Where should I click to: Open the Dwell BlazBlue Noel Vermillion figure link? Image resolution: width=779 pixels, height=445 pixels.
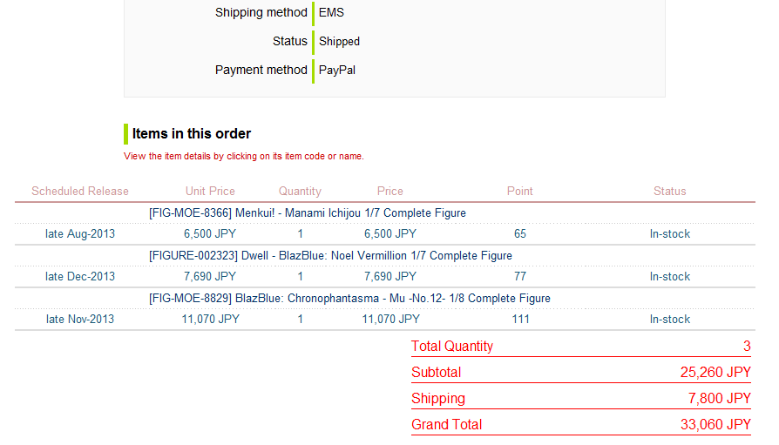[330, 256]
